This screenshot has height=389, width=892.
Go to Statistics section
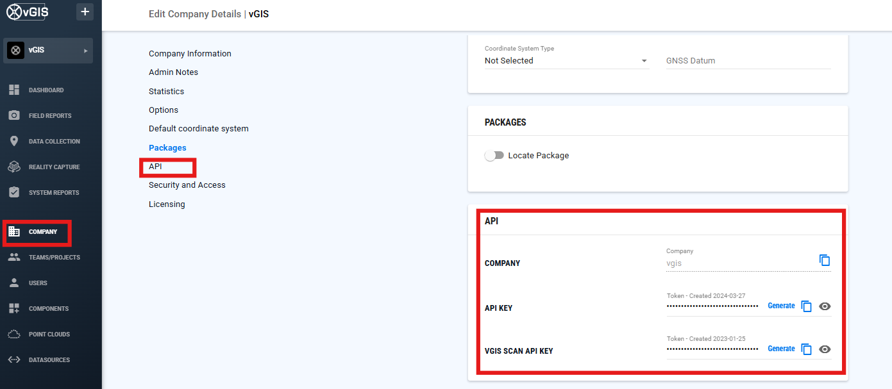166,92
